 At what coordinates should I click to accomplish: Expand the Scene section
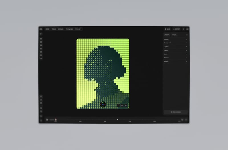[176, 54]
